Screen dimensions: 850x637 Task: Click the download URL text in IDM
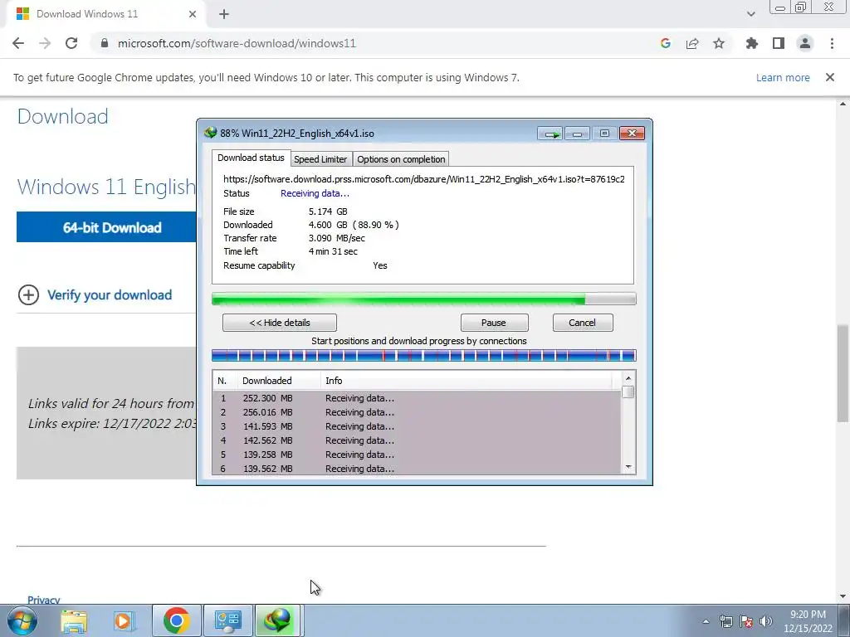pyautogui.click(x=424, y=179)
